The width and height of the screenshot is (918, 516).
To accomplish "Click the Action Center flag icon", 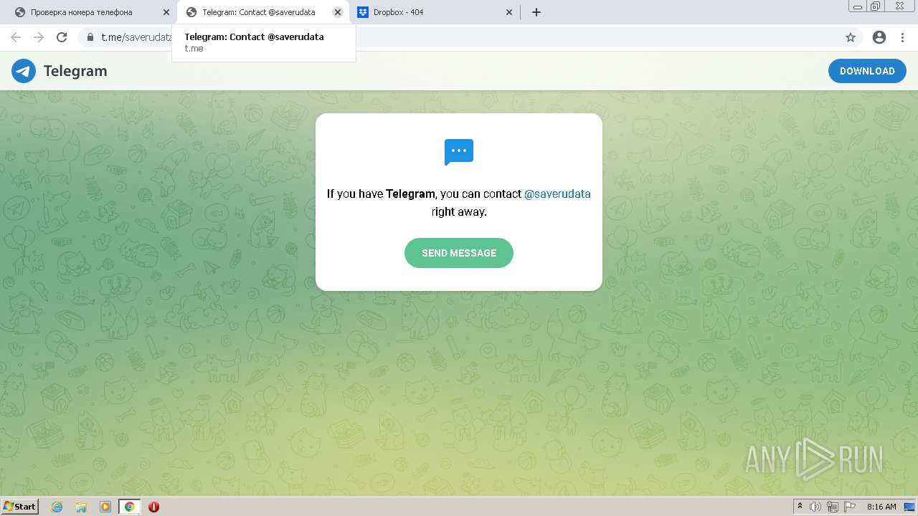I will [x=849, y=507].
